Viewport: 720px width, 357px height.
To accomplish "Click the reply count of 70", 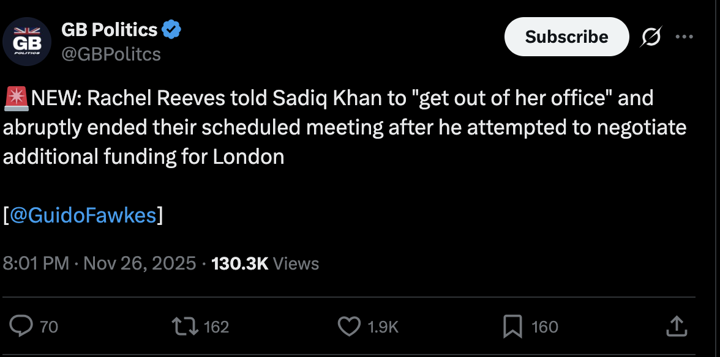I will coord(49,327).
